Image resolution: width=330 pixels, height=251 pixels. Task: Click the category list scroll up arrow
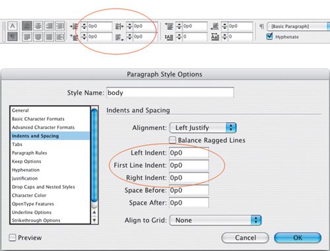(94, 212)
